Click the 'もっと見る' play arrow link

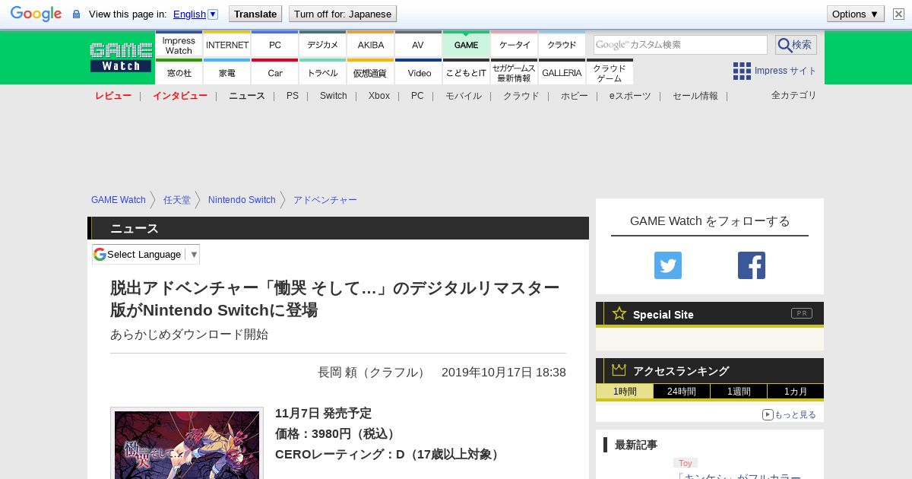789,414
